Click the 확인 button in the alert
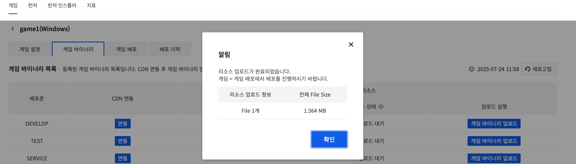 (x=329, y=139)
